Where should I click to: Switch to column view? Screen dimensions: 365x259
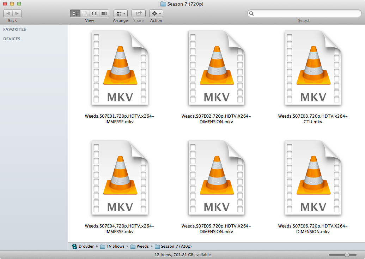[x=95, y=13]
